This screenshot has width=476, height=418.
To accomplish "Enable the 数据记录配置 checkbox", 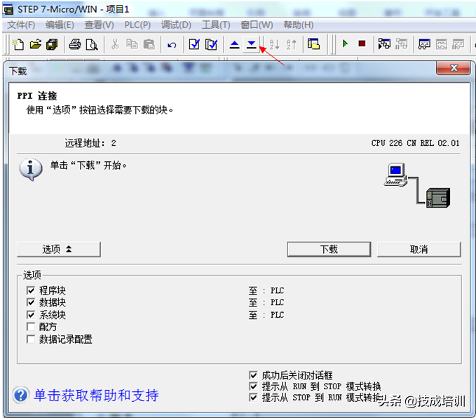I will (x=31, y=339).
